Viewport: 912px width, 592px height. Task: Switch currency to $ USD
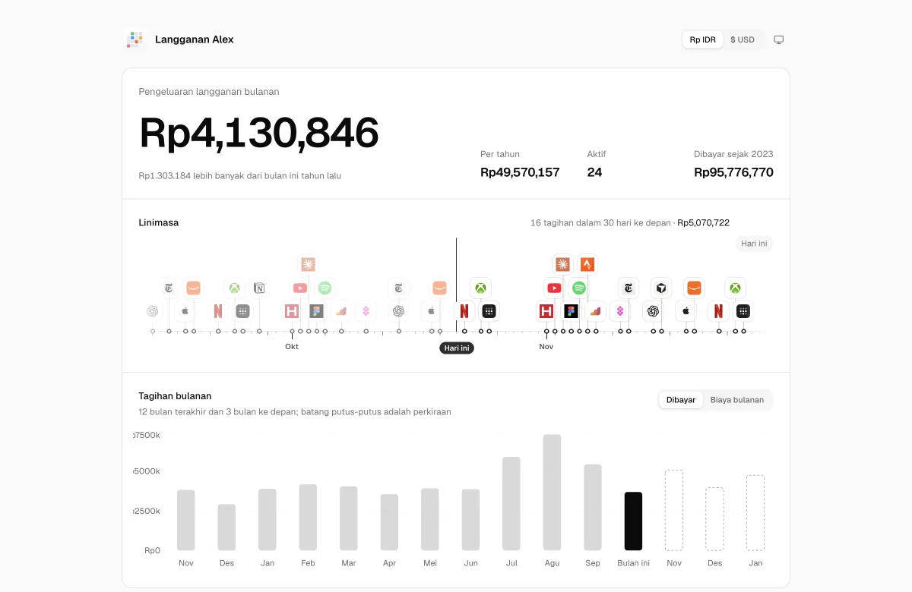[x=743, y=39]
